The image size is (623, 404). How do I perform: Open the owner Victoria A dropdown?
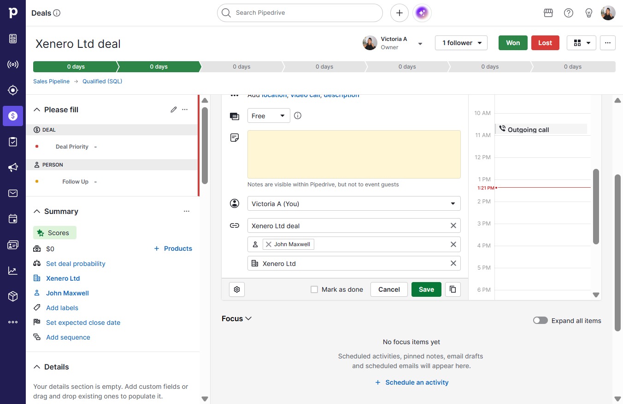click(420, 44)
